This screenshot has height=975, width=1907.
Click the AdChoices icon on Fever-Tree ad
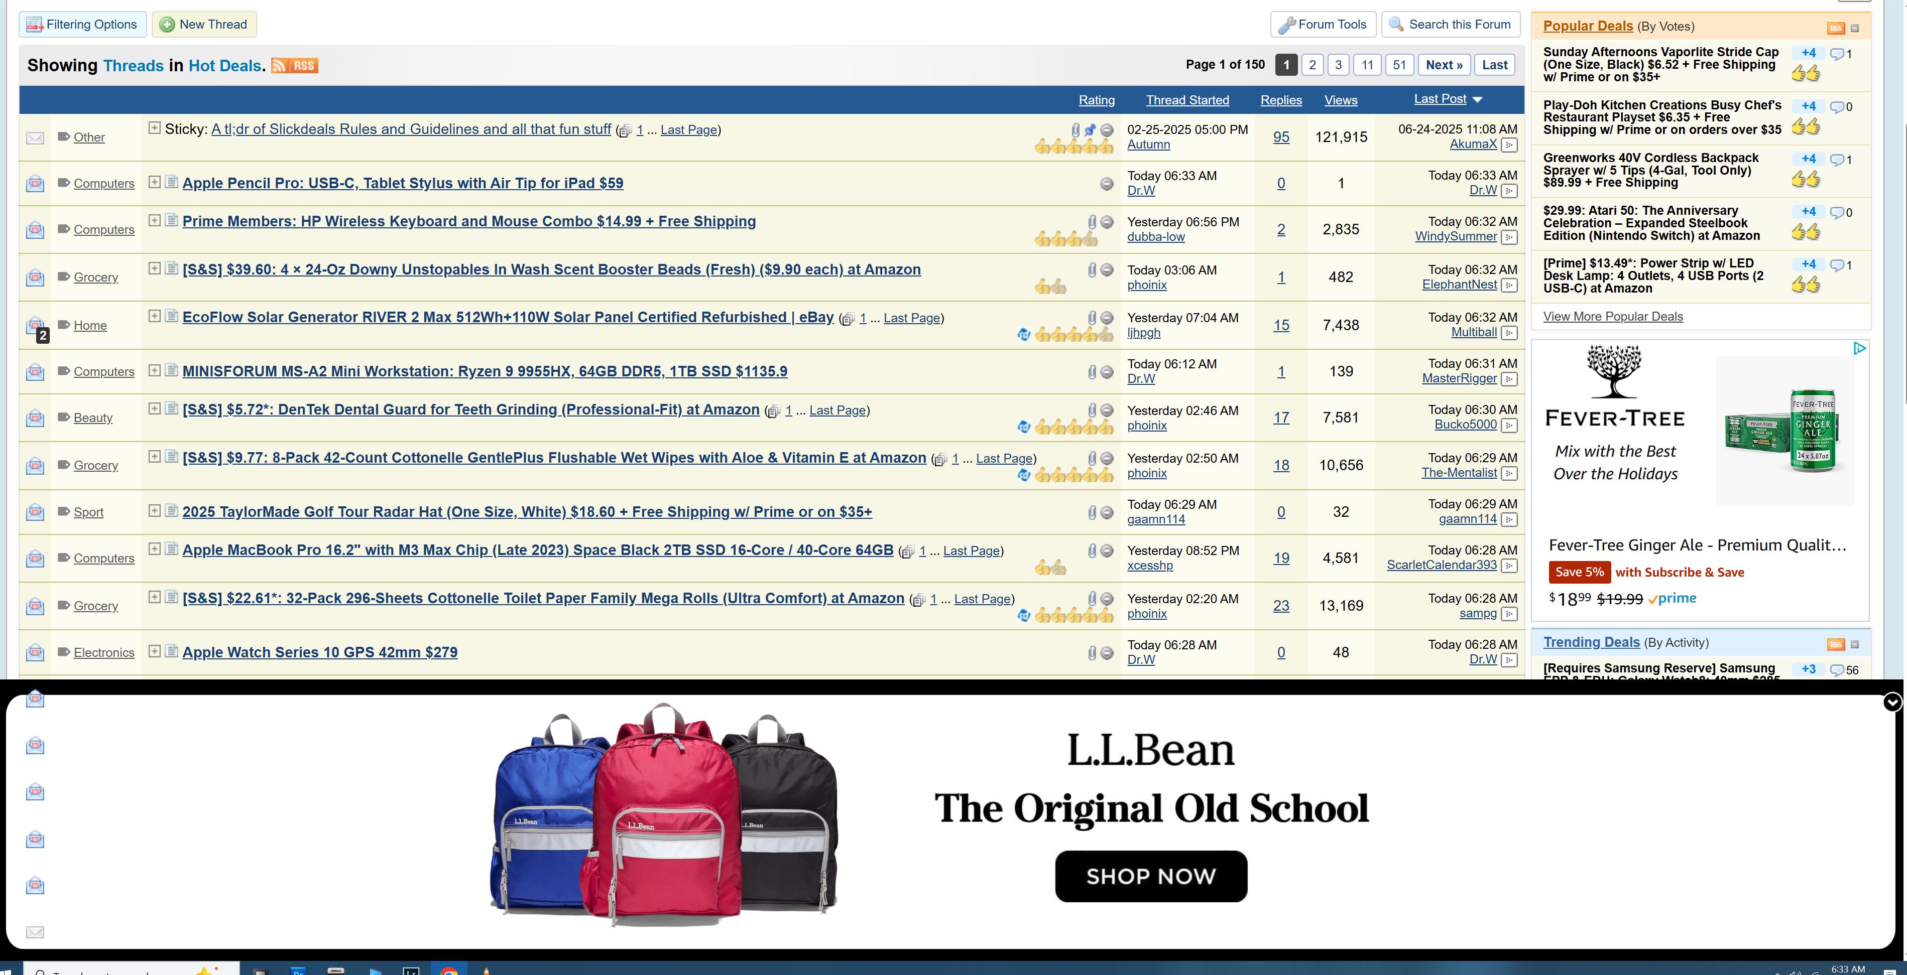pos(1859,348)
